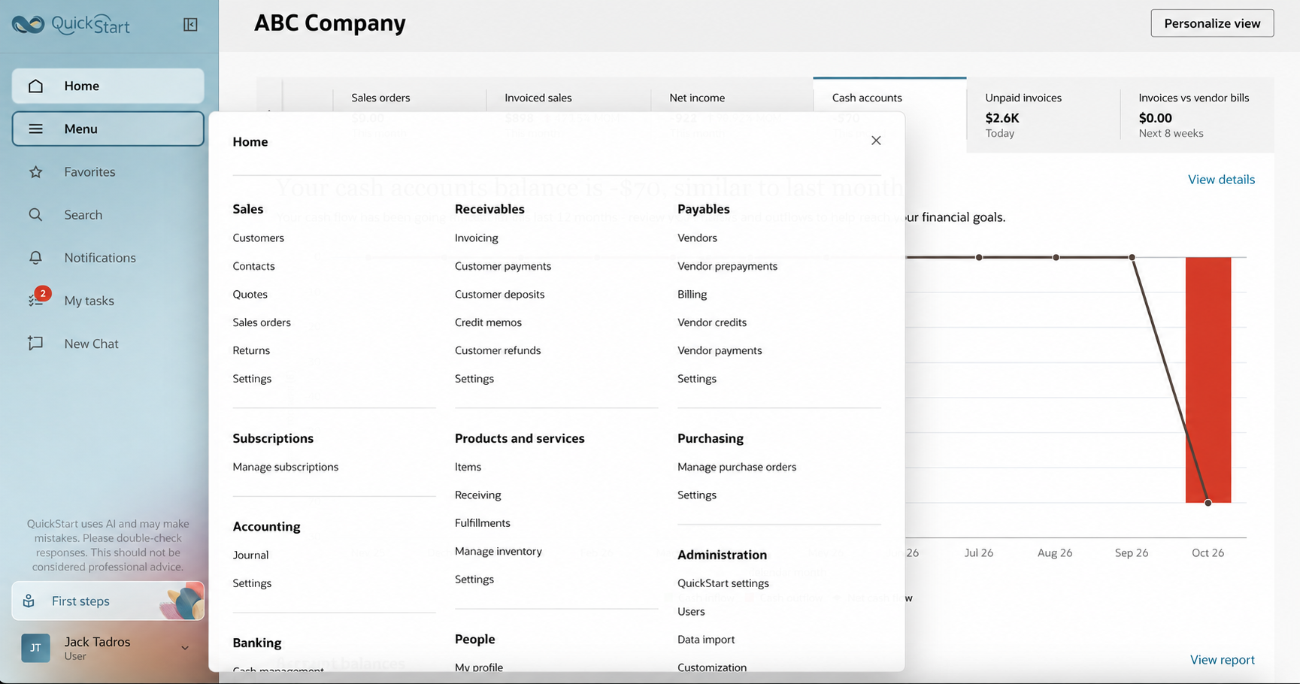
Task: Click the New Chat bubble icon
Action: pyautogui.click(x=35, y=344)
